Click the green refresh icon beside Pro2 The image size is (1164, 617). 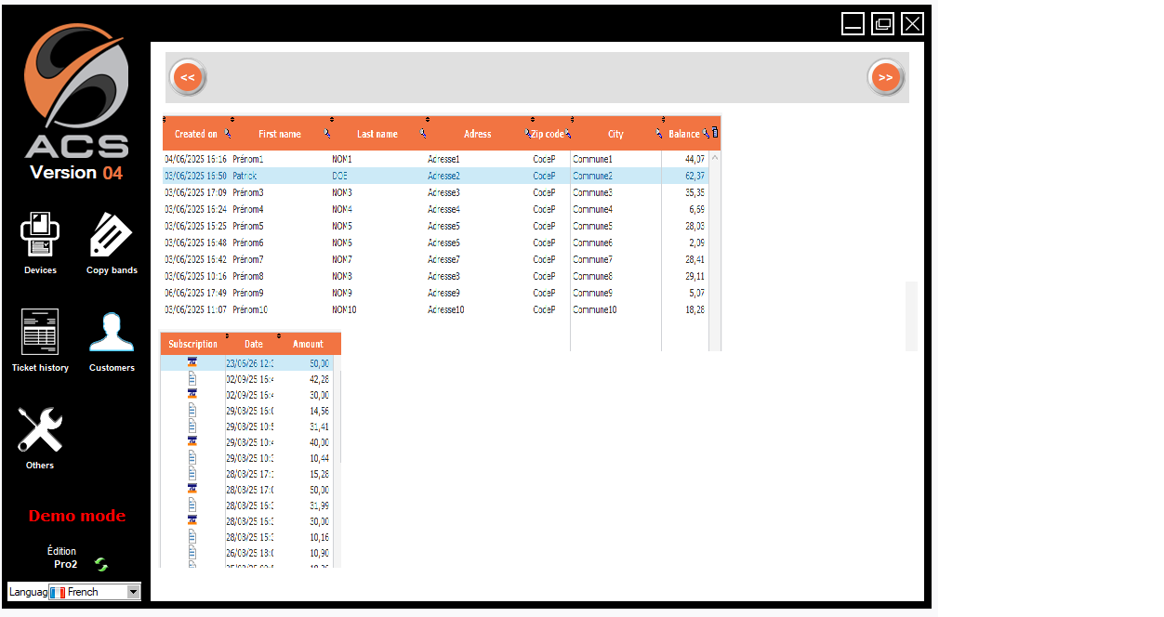tap(101, 564)
